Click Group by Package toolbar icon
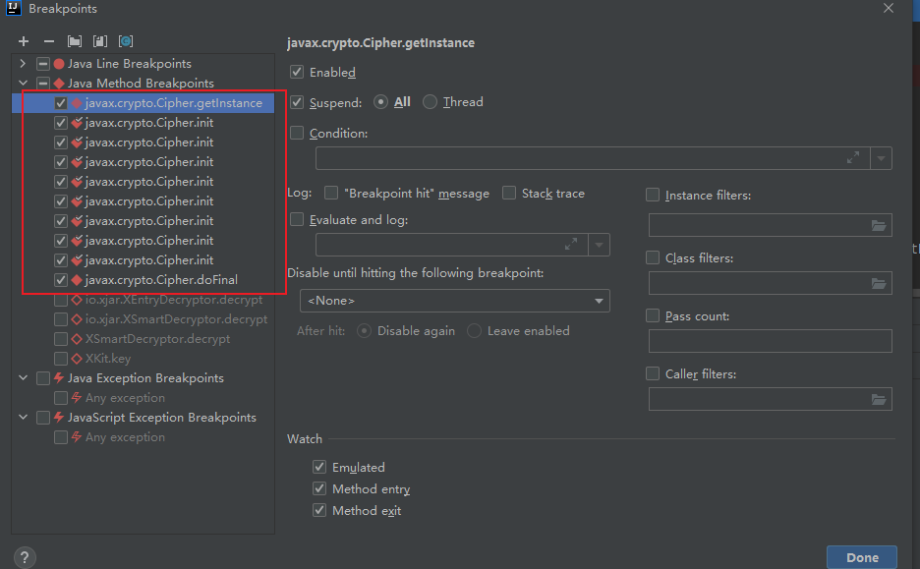This screenshot has height=569, width=920. (75, 41)
